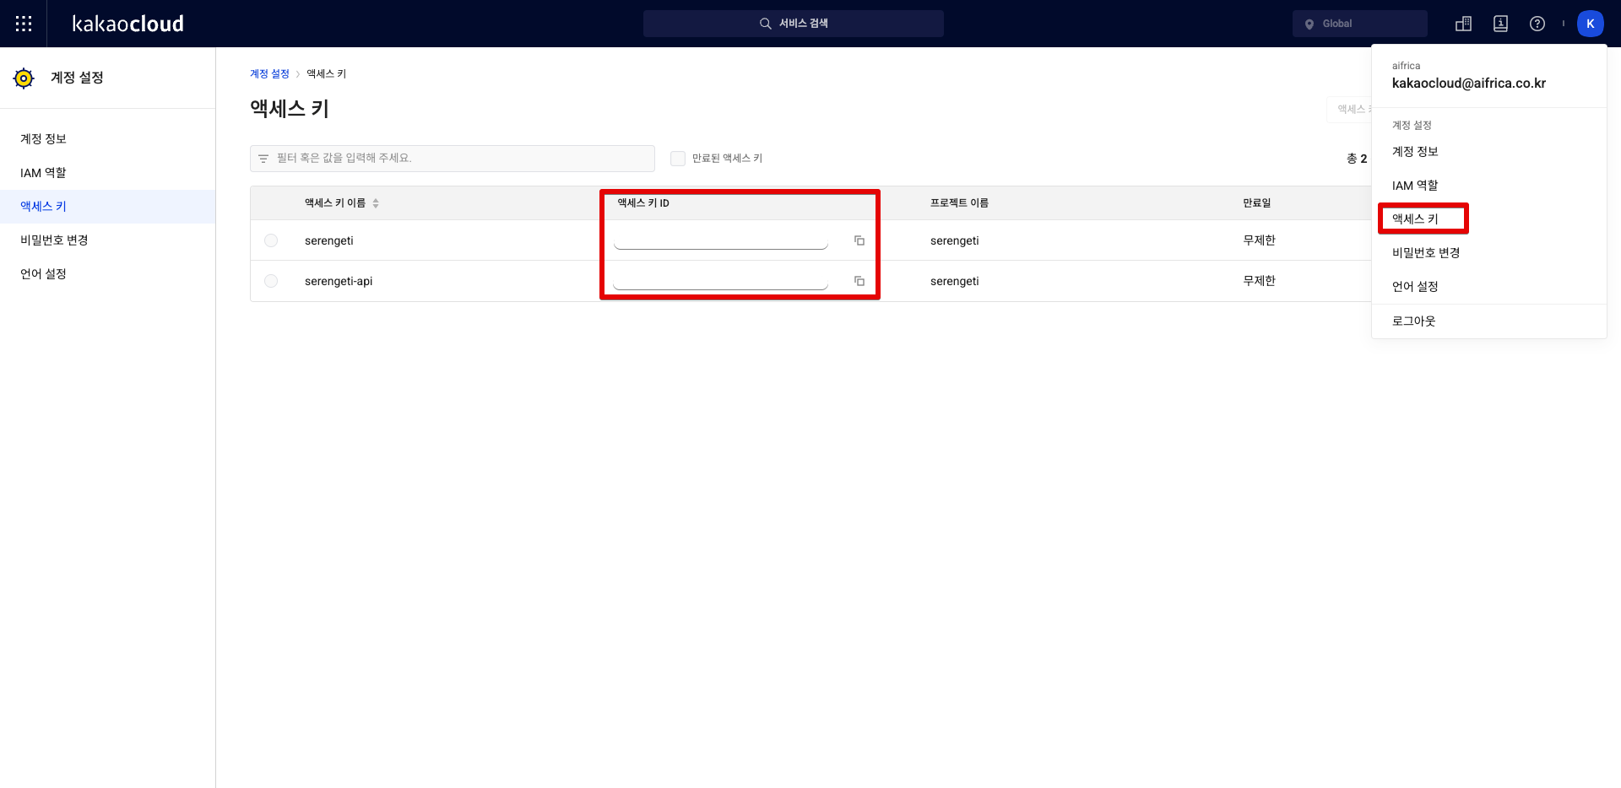
Task: Choose IAM 역할 in the sidebar
Action: pos(43,173)
